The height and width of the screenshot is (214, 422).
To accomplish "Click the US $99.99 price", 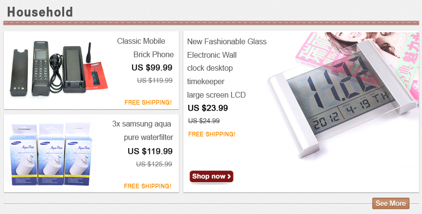I will tap(152, 68).
